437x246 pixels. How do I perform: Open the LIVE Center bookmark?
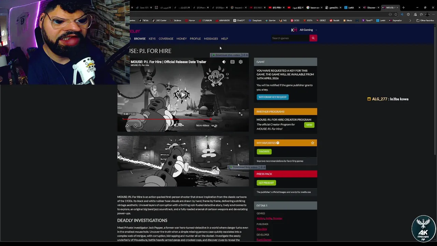click(x=159, y=20)
